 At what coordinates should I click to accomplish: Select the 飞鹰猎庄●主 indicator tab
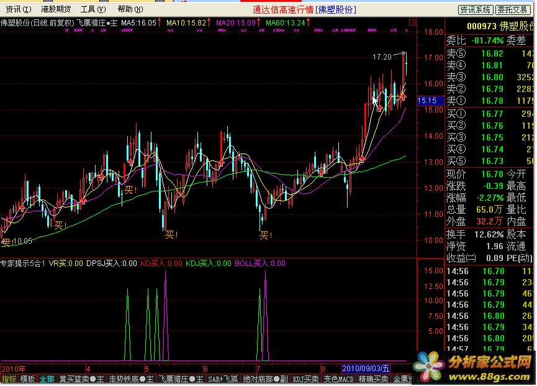[x=181, y=379]
